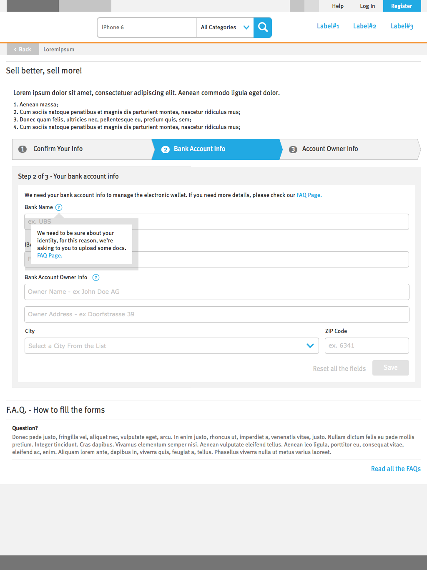Viewport: 427px width, 570px height.
Task: Expand the All Categories dropdown
Action: 225,28
